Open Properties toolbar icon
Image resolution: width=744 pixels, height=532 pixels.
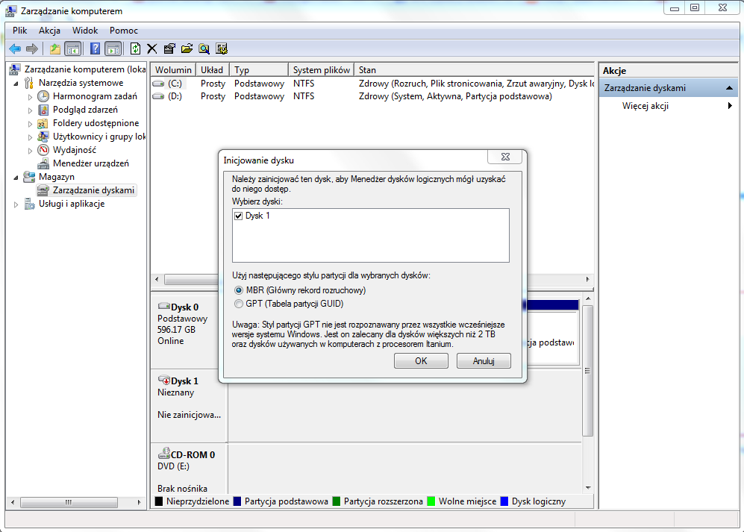pyautogui.click(x=169, y=48)
